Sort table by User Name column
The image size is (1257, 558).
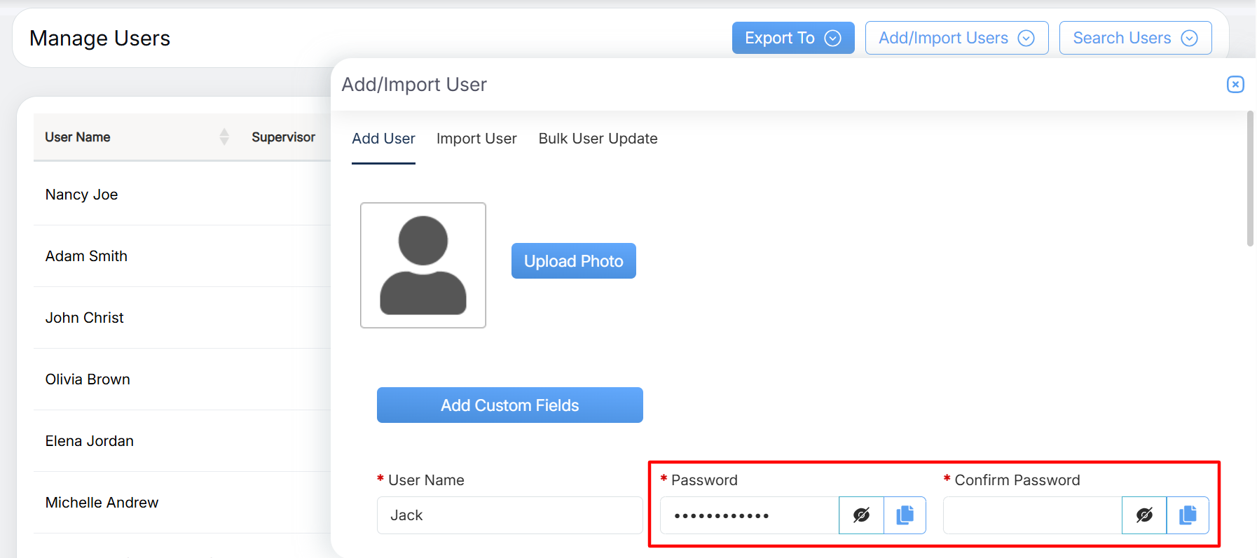[224, 137]
